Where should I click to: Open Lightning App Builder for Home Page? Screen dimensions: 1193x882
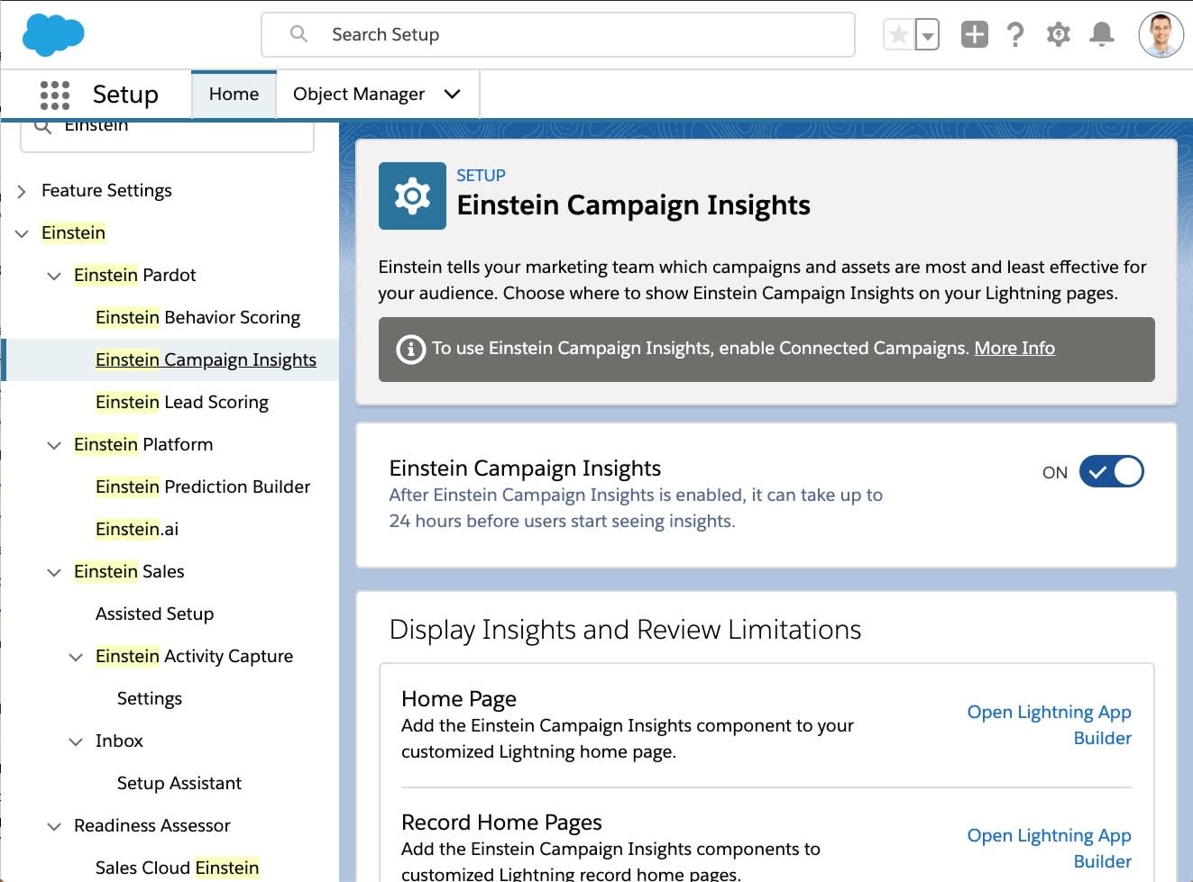point(1049,724)
